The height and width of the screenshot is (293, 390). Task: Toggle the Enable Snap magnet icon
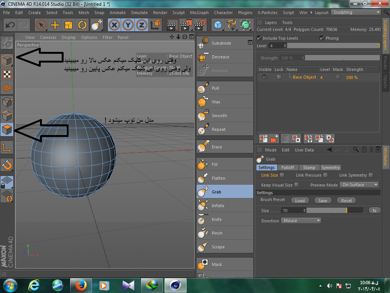(7, 165)
